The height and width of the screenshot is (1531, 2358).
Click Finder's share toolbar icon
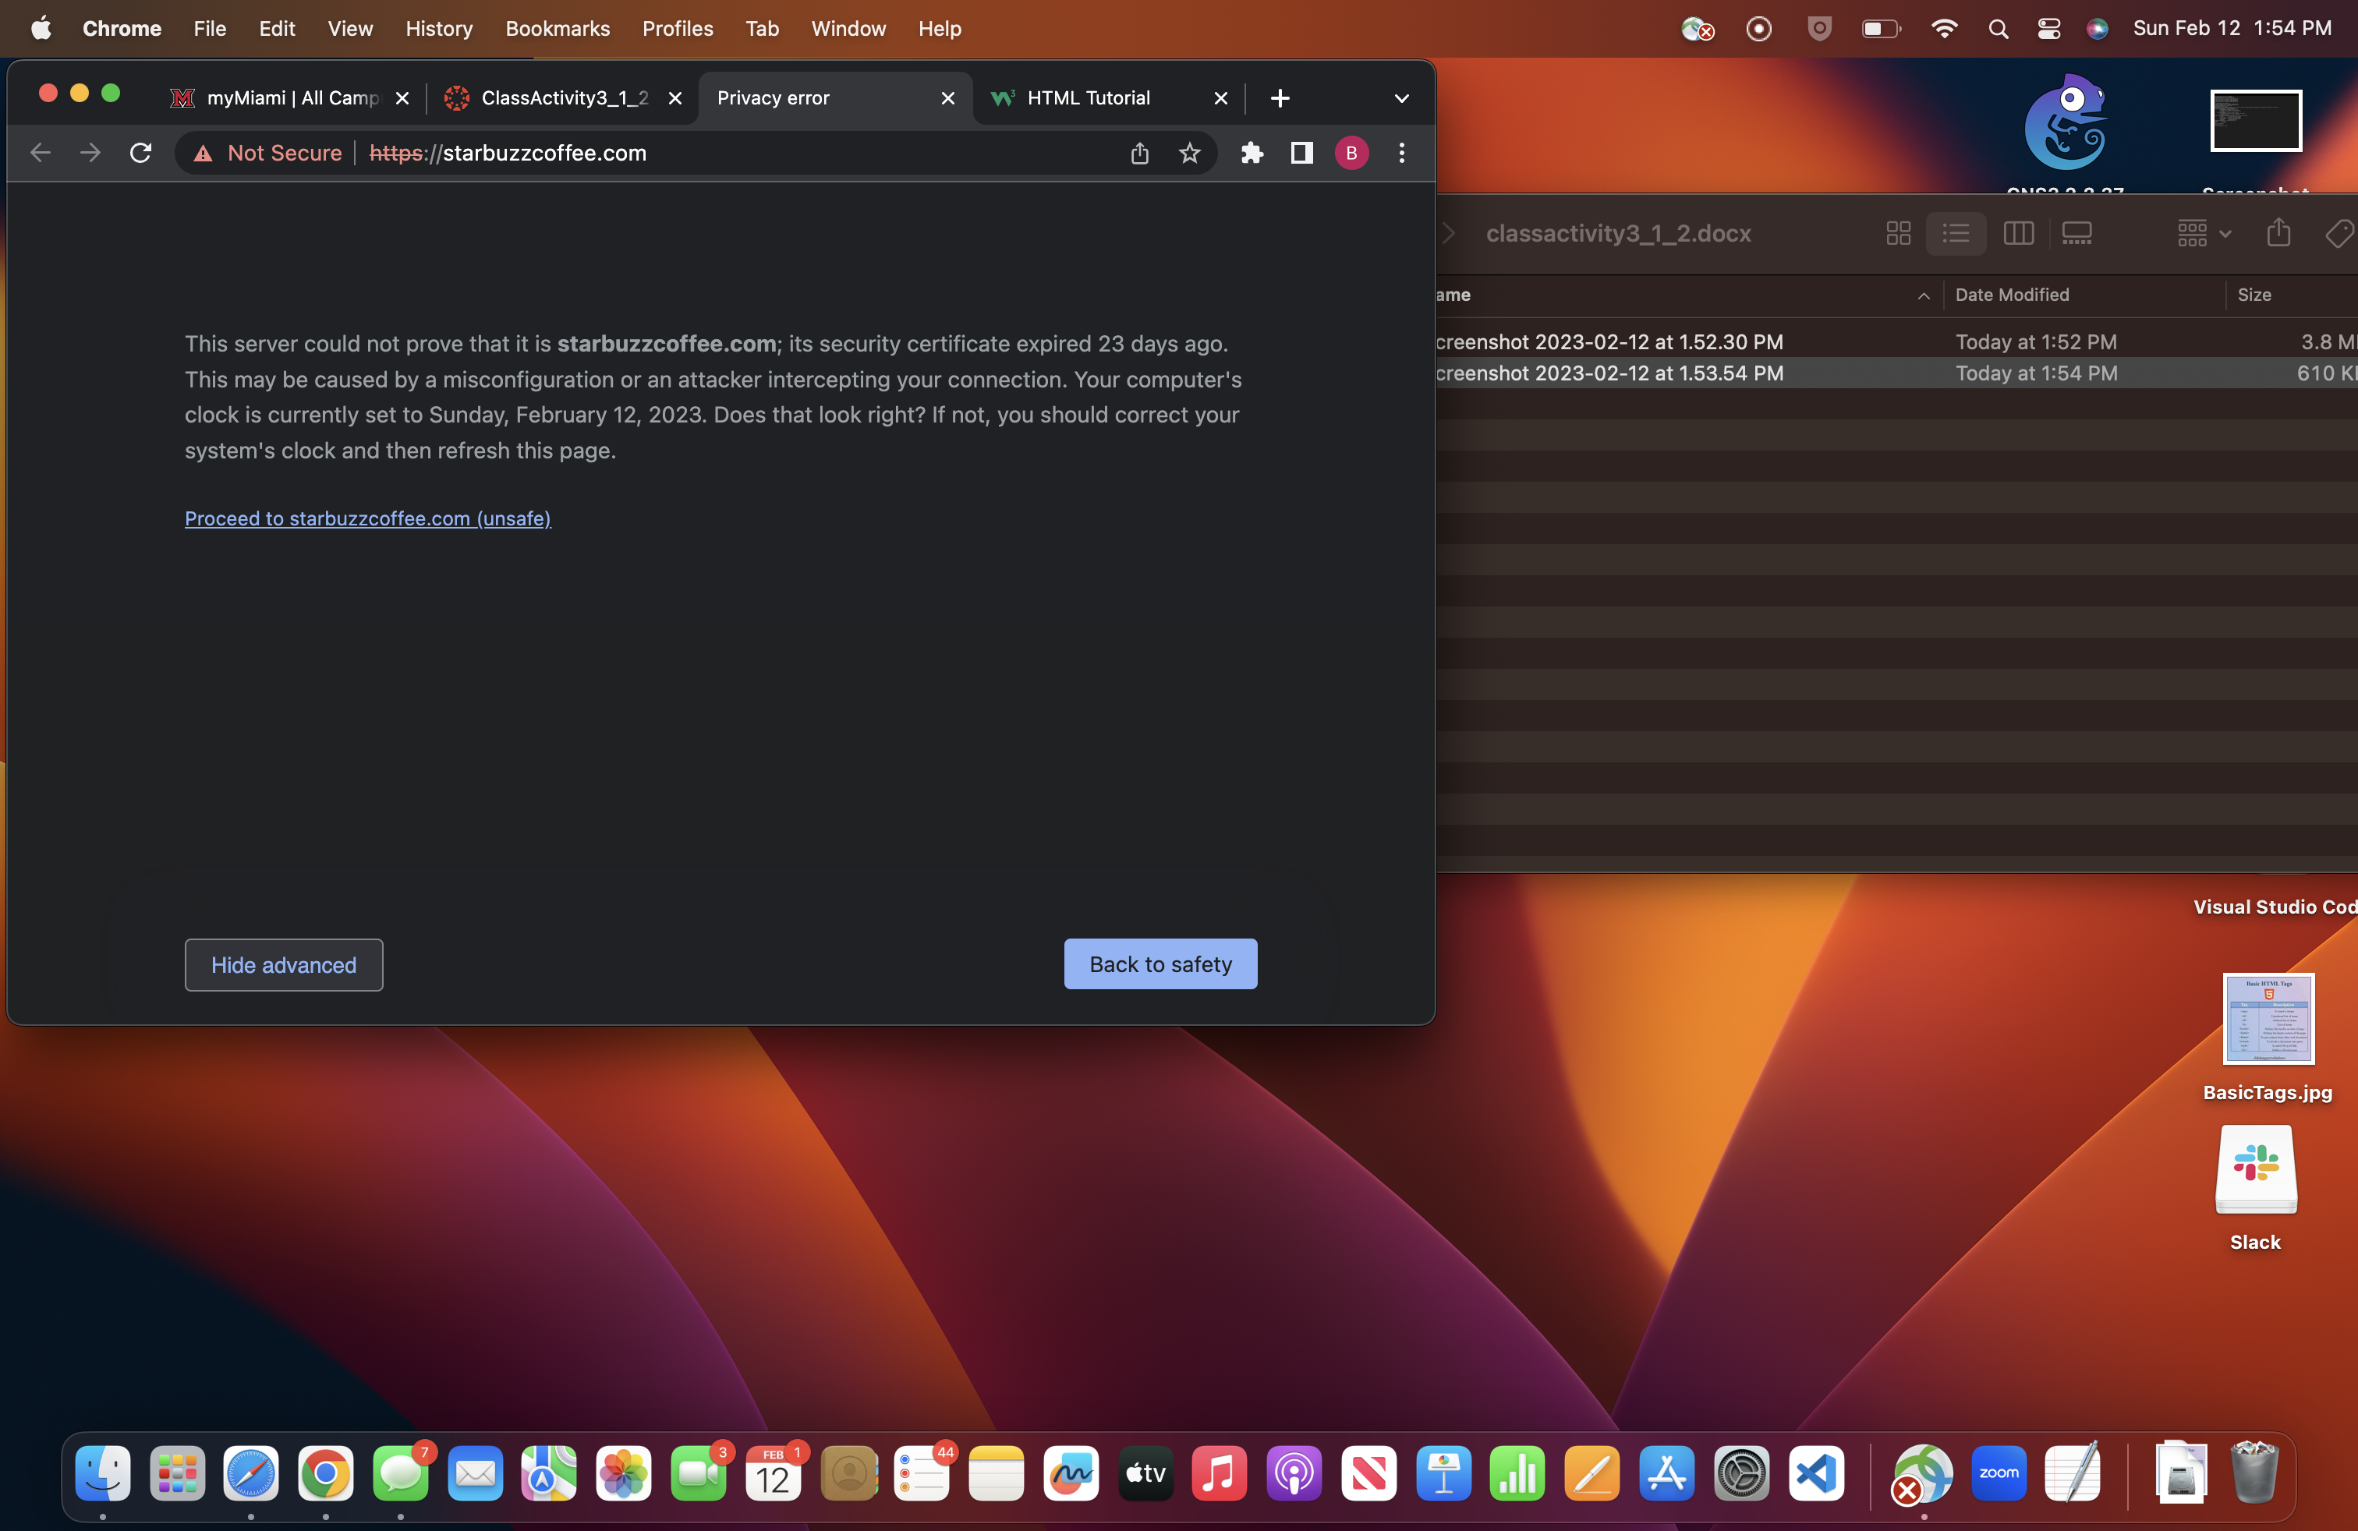(x=2278, y=234)
